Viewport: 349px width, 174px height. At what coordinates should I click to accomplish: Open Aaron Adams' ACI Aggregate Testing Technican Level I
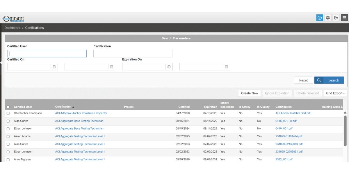pyautogui.click(x=80, y=136)
